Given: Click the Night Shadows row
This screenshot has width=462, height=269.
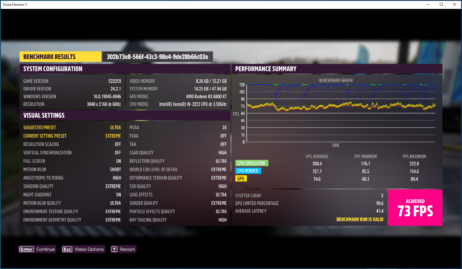Looking at the screenshot, I should 72,195.
